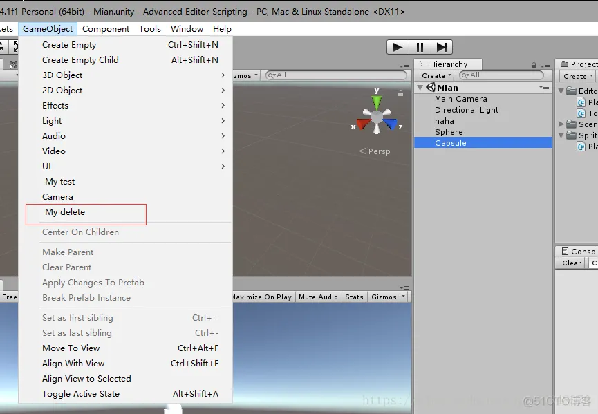The width and height of the screenshot is (598, 414).
Task: Click the red X axis cone on gizmo
Action: point(364,124)
